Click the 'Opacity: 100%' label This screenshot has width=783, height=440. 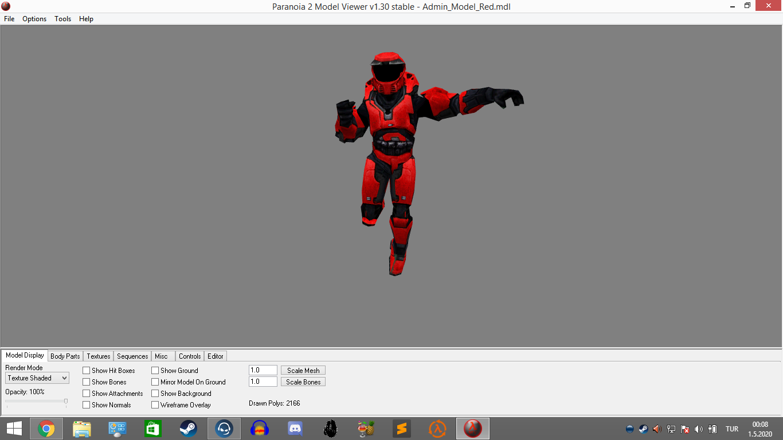(25, 392)
